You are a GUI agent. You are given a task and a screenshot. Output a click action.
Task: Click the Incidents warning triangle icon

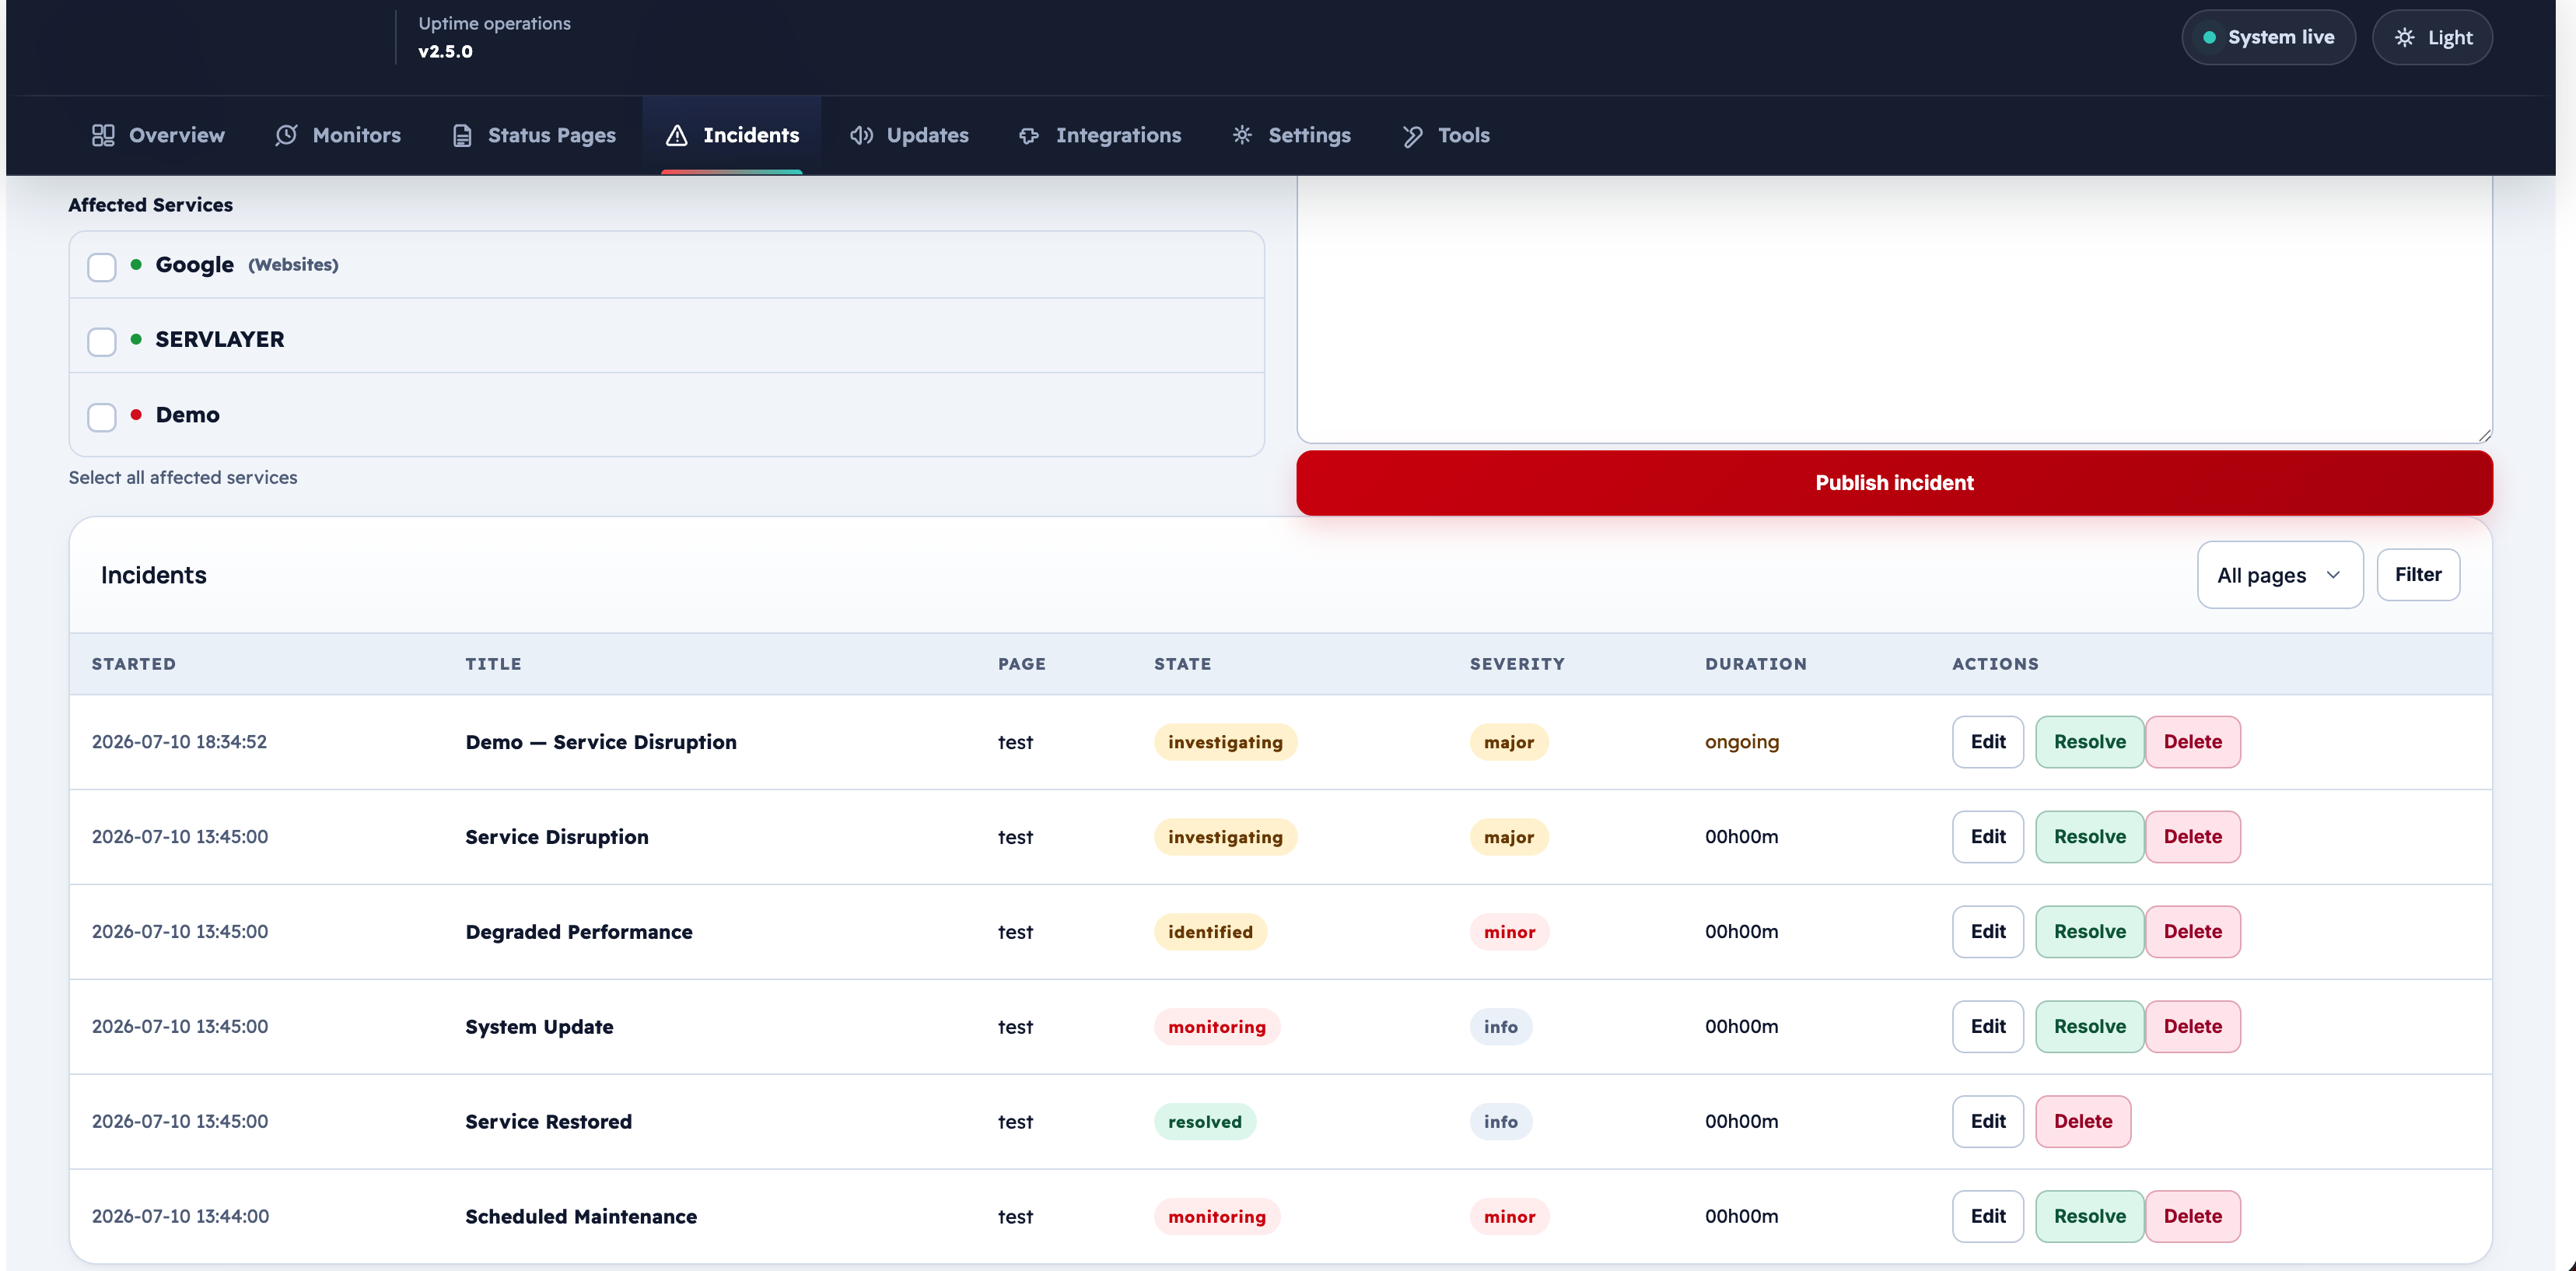(677, 135)
